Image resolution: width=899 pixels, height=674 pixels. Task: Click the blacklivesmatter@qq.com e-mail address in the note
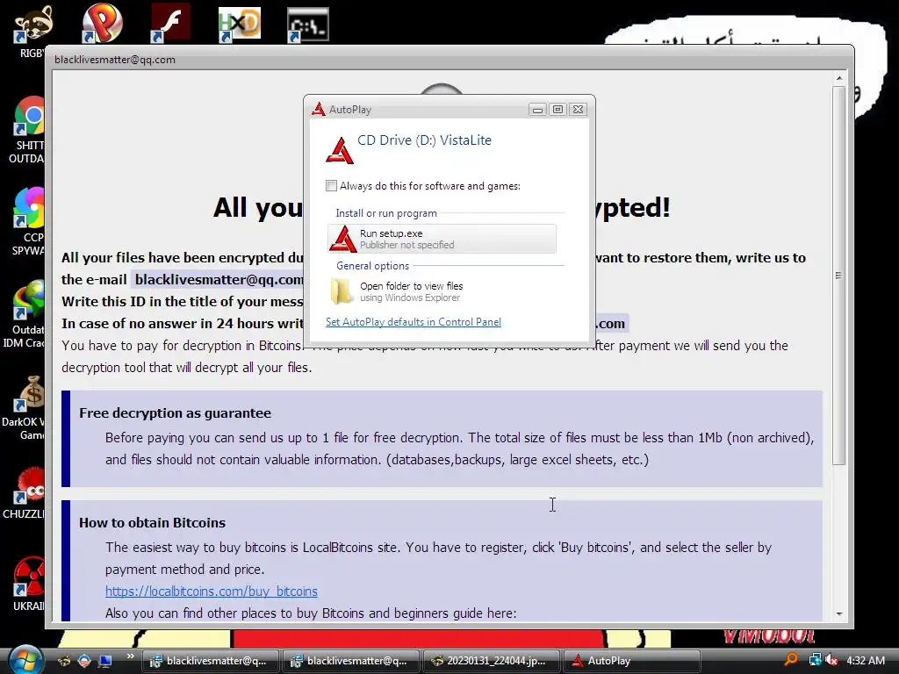click(x=219, y=280)
